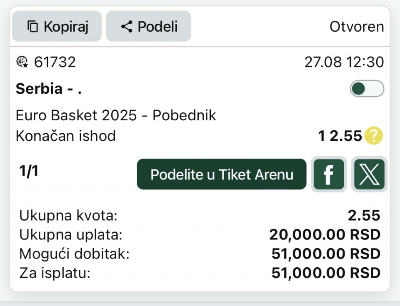Share ticket on X (Twitter)
Screen dimensions: 400x306
(x=369, y=174)
